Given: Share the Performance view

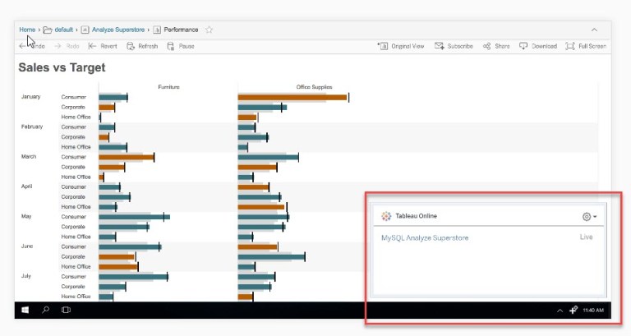Looking at the screenshot, I should 496,46.
